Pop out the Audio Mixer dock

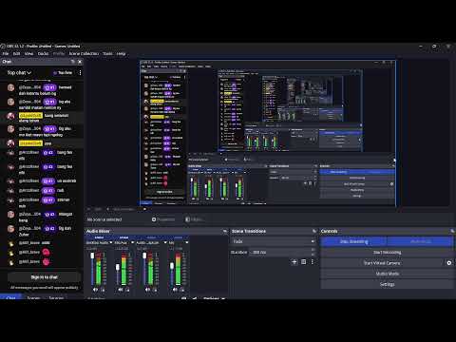click(x=225, y=232)
